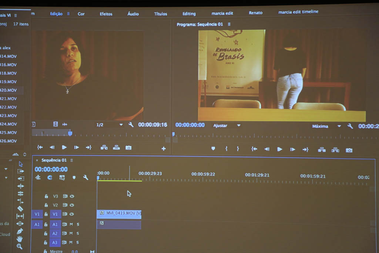This screenshot has height=253, width=379.
Task: Toggle lock on video track V2
Action: [x=46, y=205]
